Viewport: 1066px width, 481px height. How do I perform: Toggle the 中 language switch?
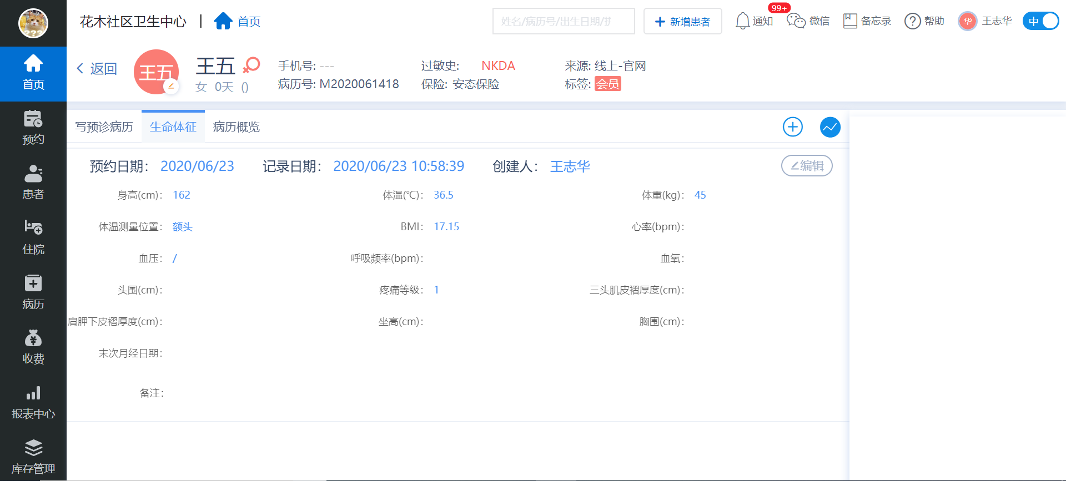point(1041,21)
